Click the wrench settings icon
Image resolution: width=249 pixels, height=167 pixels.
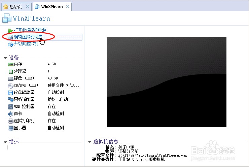pyautogui.click(x=11, y=37)
